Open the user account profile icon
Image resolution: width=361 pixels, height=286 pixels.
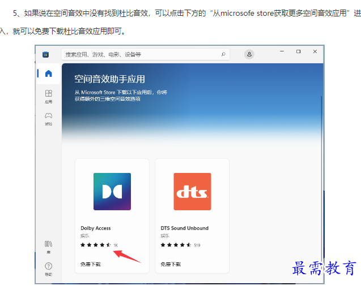249,54
